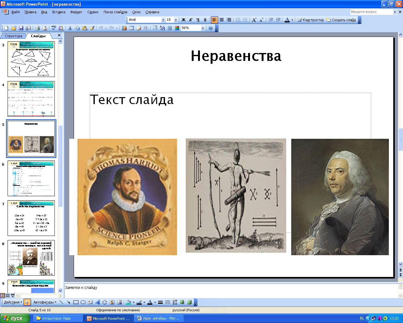
Task: Toggle Italic formatting (К)
Action: tap(191, 20)
